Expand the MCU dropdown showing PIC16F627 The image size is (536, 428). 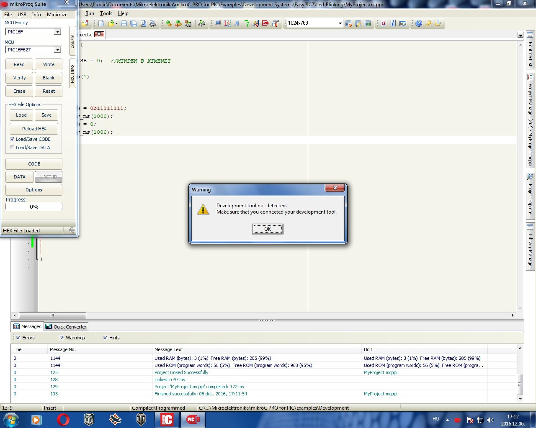57,50
